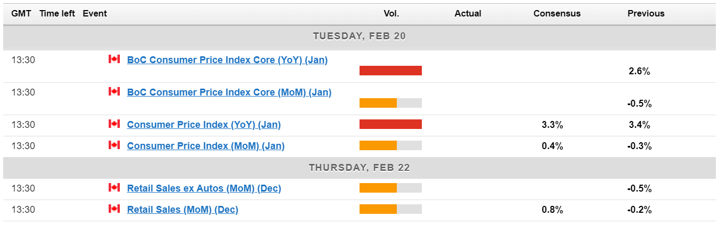Open Consumer Price Index (MoM) (Jan) event
Screen dimensions: 718x225
206,146
